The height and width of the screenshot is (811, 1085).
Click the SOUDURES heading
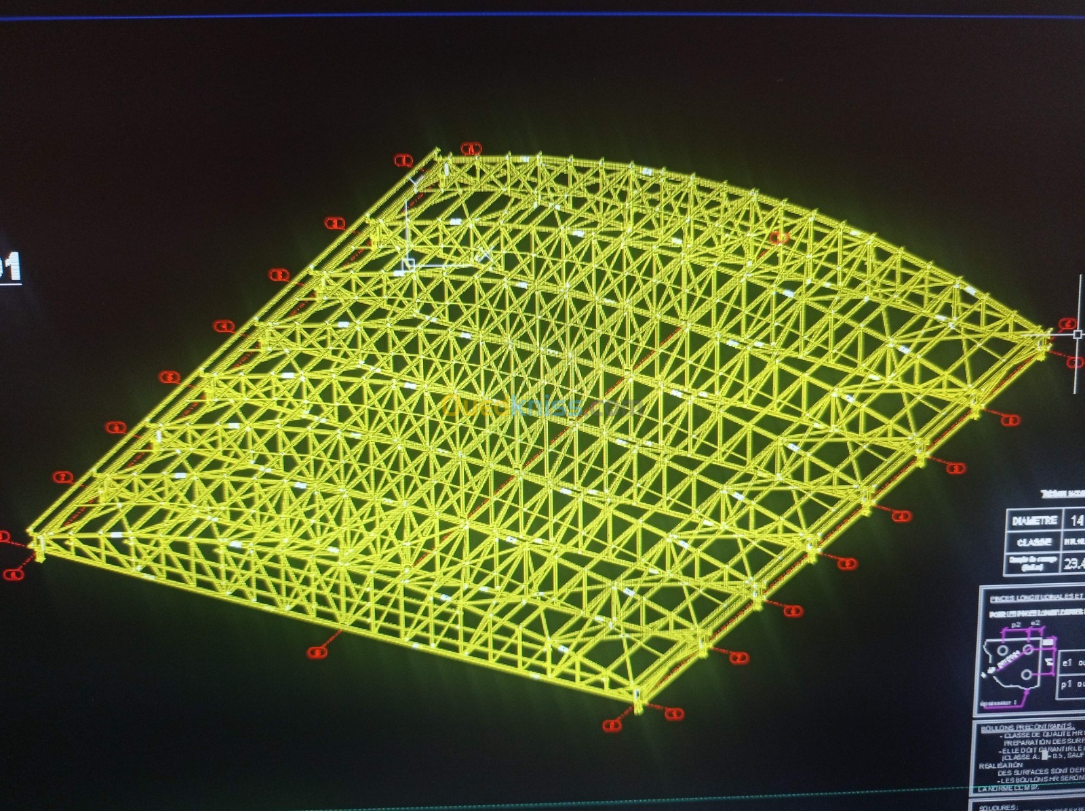point(998,807)
